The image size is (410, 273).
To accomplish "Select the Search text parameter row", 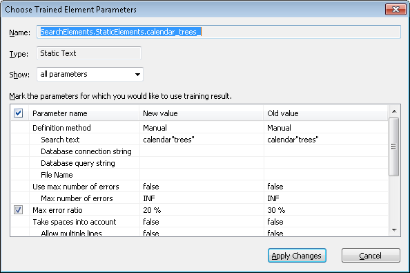I will [x=199, y=140].
